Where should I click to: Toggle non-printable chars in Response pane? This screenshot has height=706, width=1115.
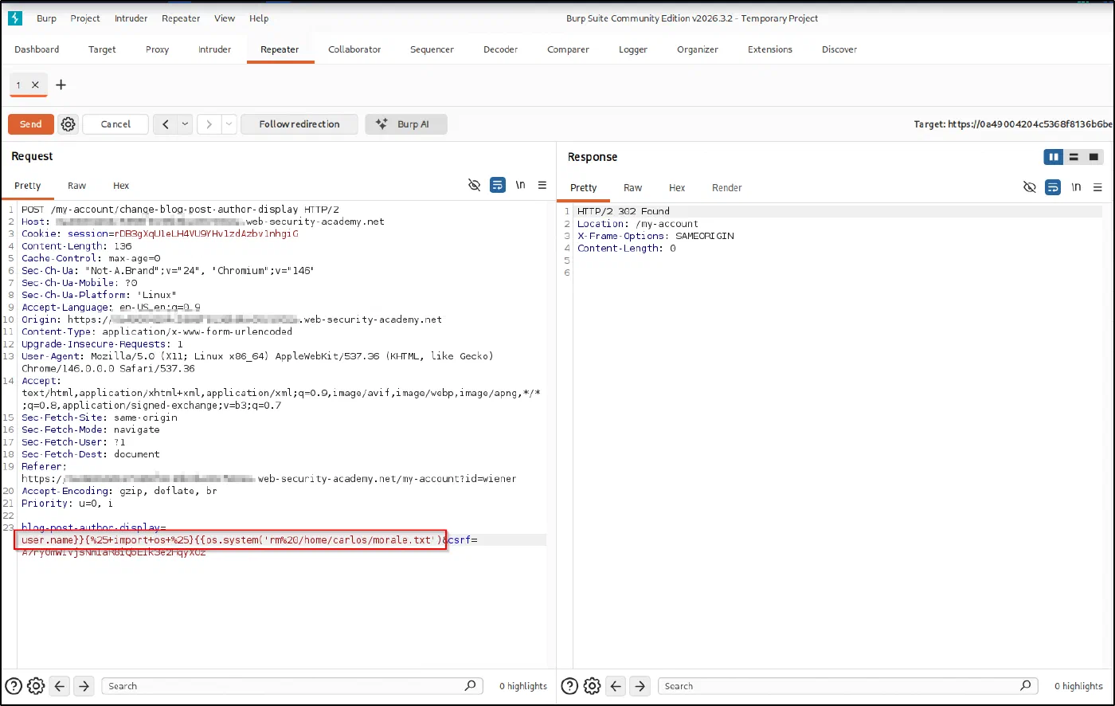tap(1077, 187)
